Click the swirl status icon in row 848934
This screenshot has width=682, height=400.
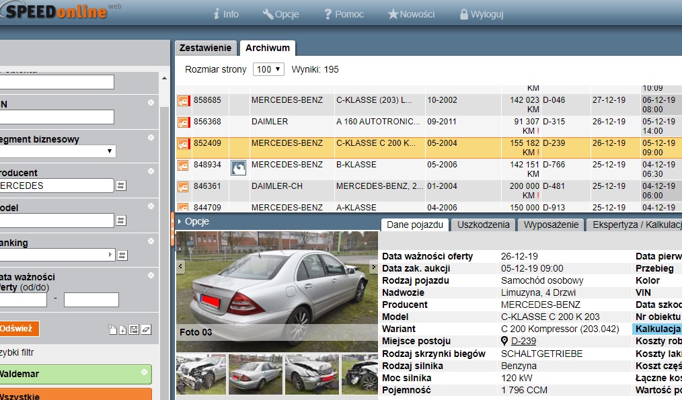(237, 167)
